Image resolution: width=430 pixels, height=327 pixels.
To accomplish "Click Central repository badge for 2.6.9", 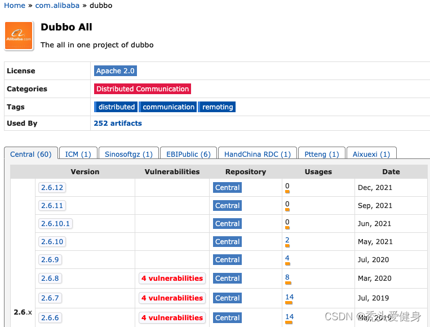I will 227,260.
